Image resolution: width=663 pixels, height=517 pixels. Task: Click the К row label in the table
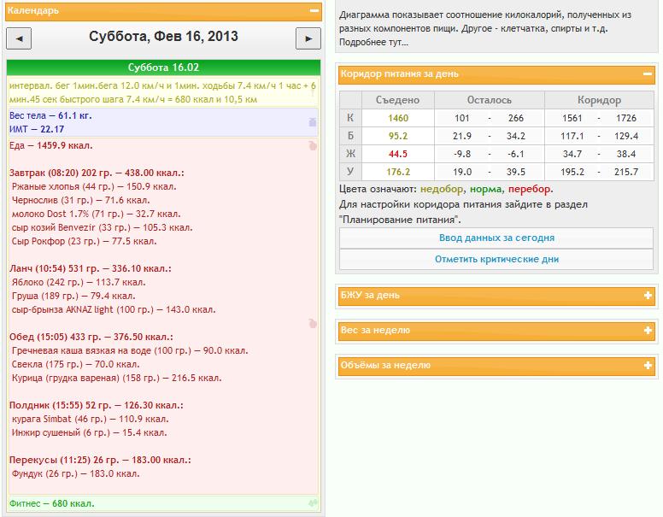(x=350, y=118)
